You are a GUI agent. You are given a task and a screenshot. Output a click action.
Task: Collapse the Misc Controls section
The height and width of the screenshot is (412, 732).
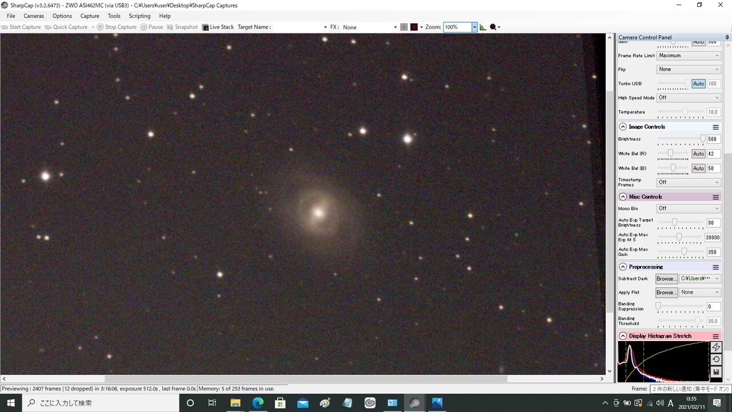point(623,197)
